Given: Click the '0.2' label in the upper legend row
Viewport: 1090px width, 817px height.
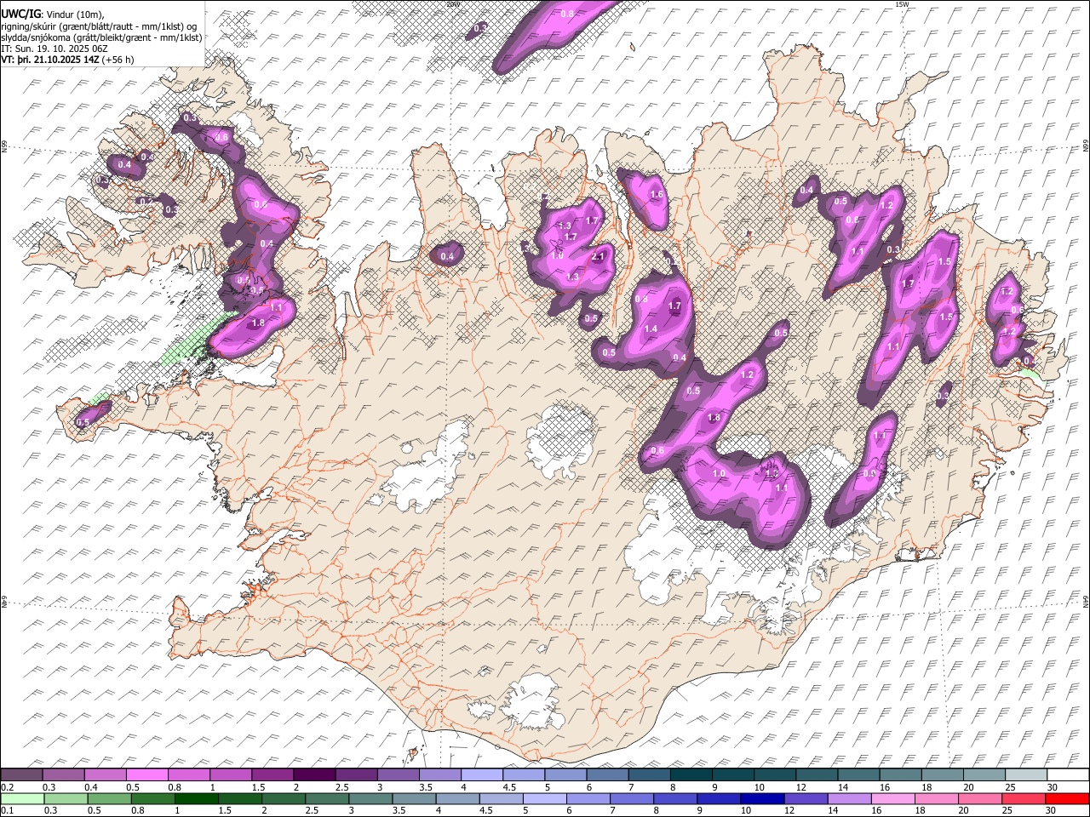Looking at the screenshot, I should [8, 788].
